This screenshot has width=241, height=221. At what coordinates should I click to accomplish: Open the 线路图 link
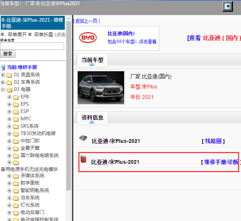click(213, 141)
